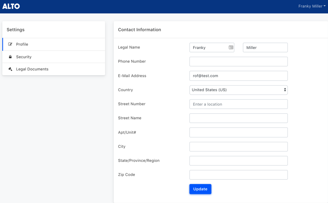The width and height of the screenshot is (328, 203).
Task: Open the Country dropdown showing United States (US)
Action: [x=238, y=90]
